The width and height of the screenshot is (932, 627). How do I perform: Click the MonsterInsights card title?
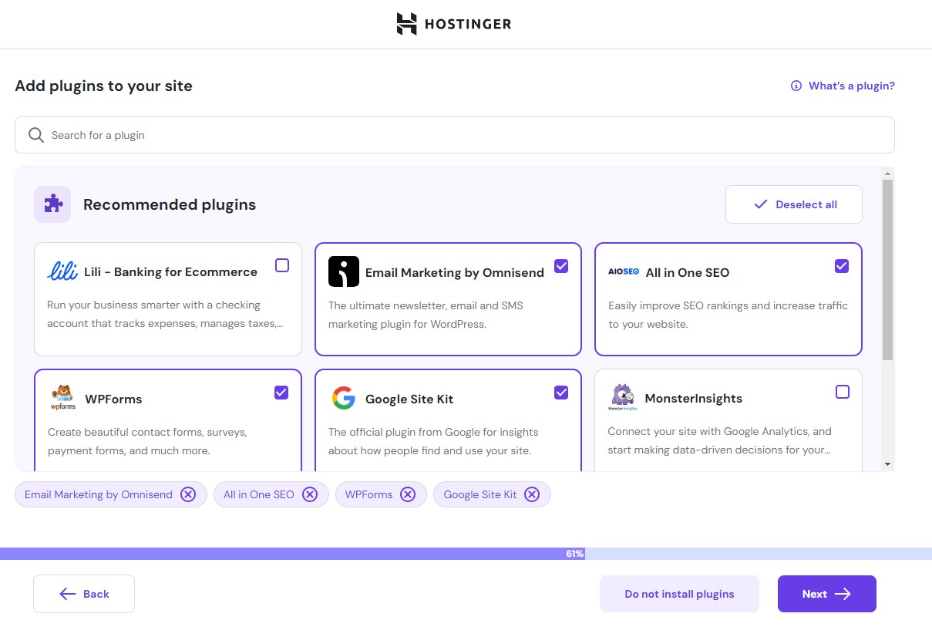(694, 398)
